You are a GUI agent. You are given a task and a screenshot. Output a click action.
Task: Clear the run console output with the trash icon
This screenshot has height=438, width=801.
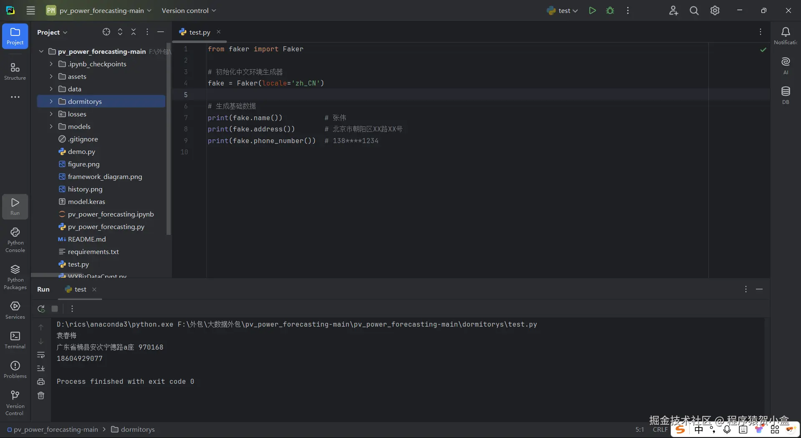point(41,395)
